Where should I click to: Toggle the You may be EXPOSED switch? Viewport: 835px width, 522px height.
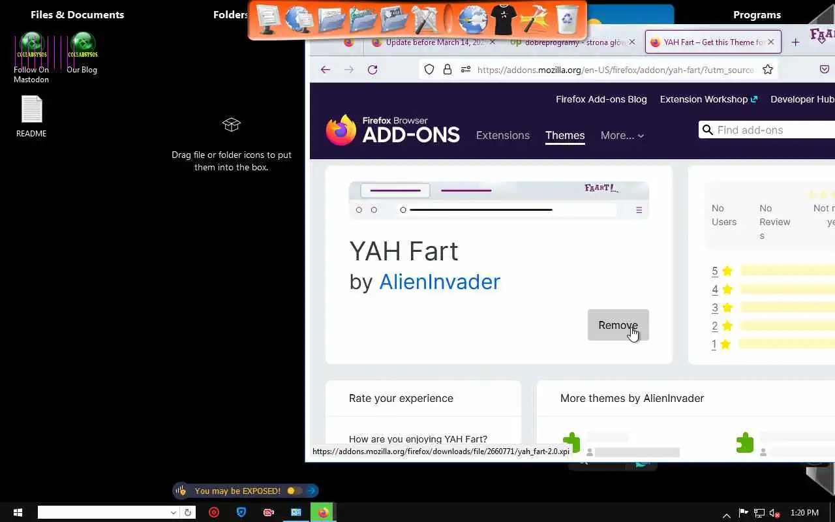coord(295,491)
